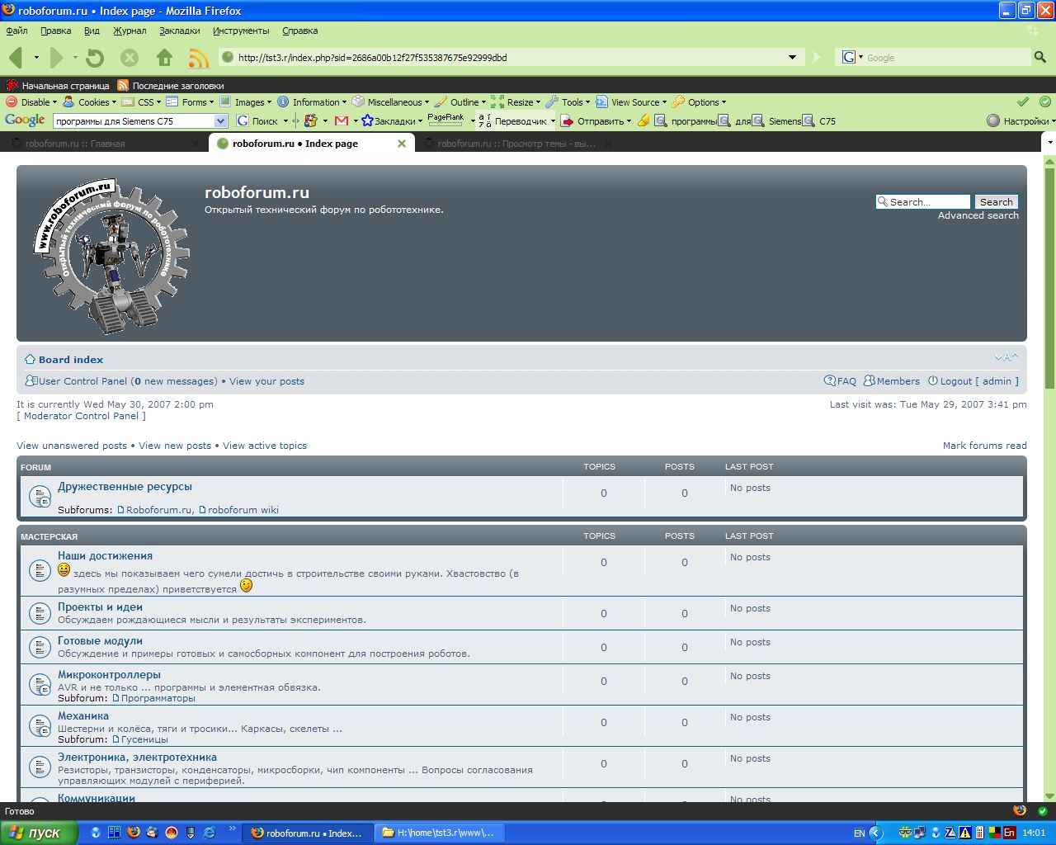
Task: Follow the View unanswered posts link
Action: coord(72,446)
